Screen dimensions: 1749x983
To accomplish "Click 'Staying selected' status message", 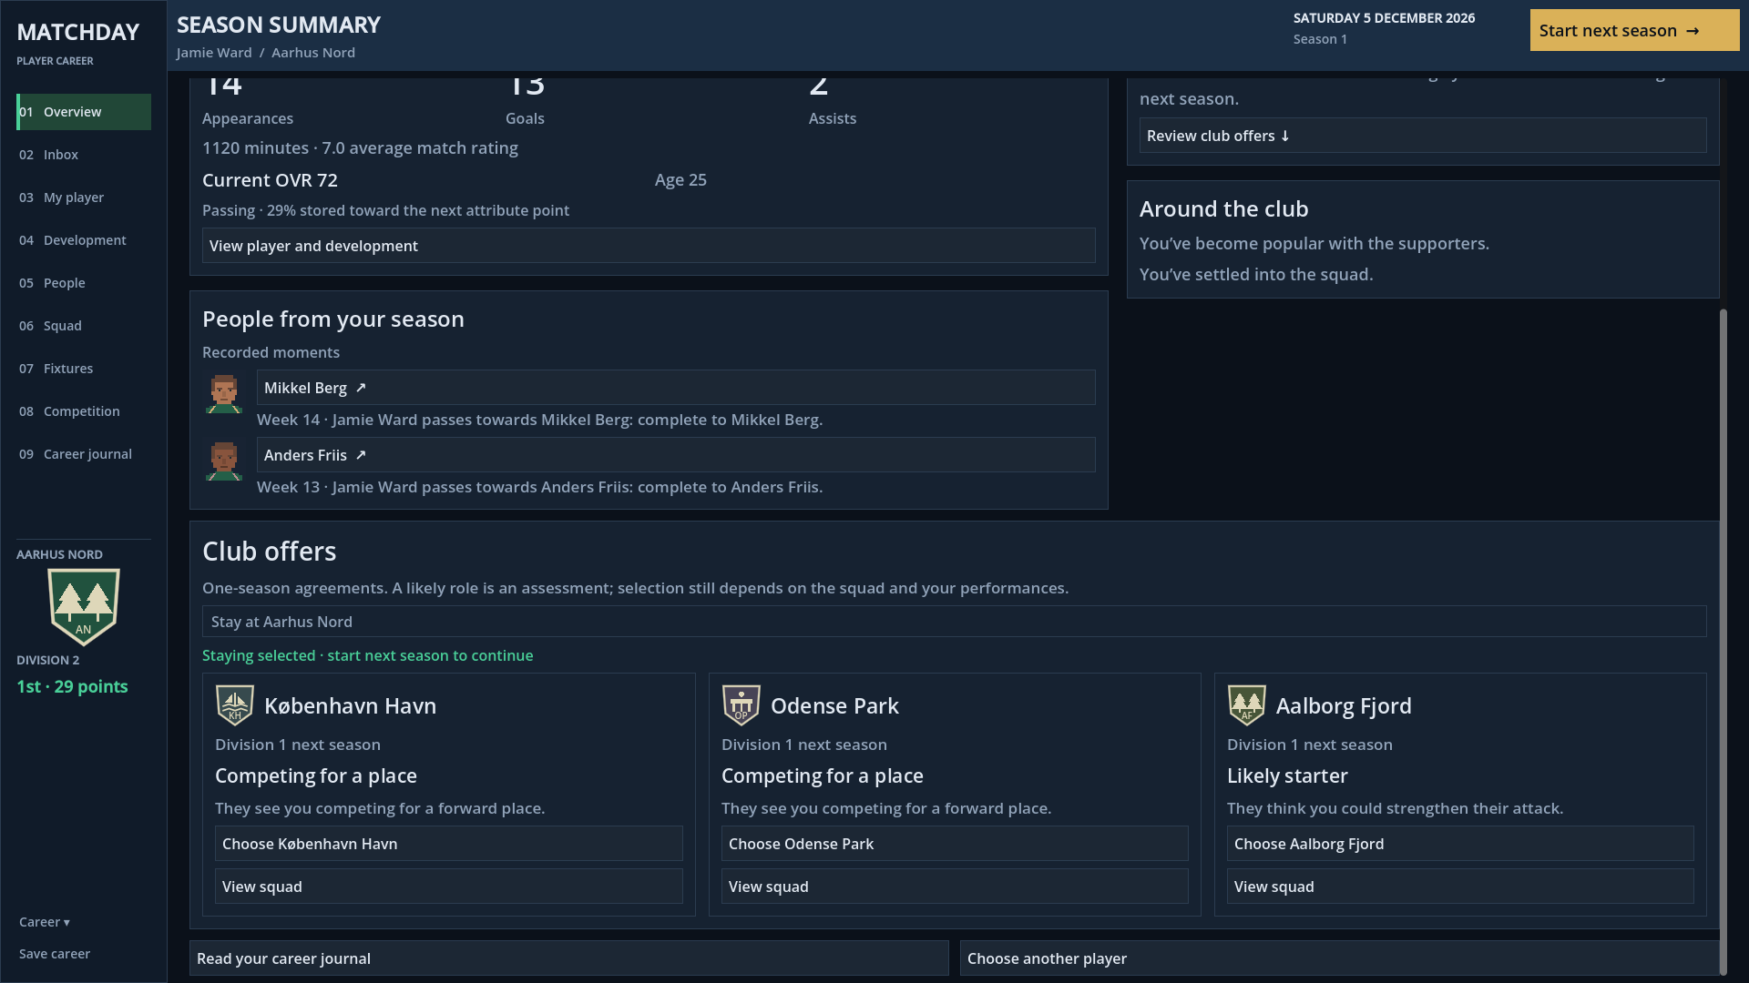I will [x=367, y=655].
